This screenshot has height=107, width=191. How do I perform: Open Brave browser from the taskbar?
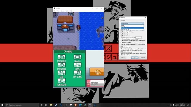point(76,105)
